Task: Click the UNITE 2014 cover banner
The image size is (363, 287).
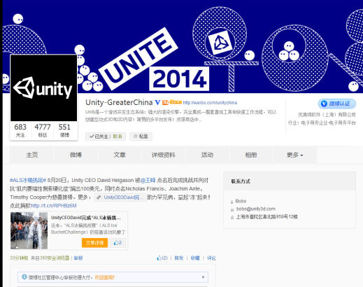Action: [x=183, y=47]
